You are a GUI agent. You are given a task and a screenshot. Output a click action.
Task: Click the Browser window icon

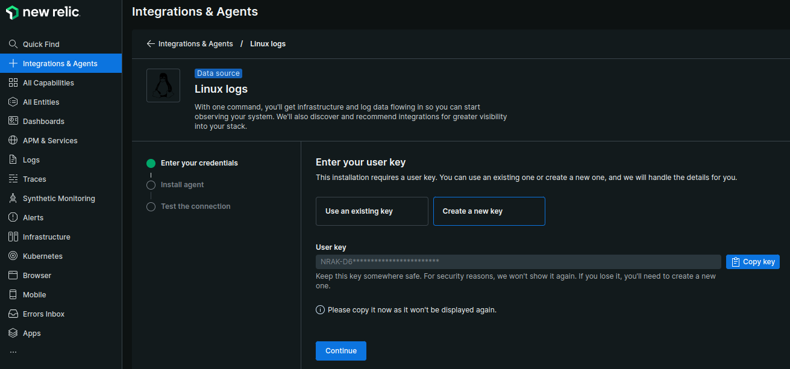[x=13, y=275]
